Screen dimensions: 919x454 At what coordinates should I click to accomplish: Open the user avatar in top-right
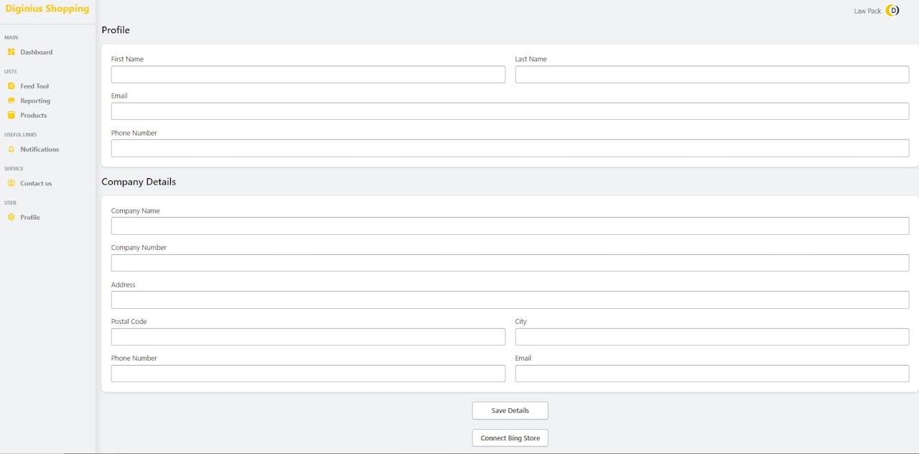892,11
